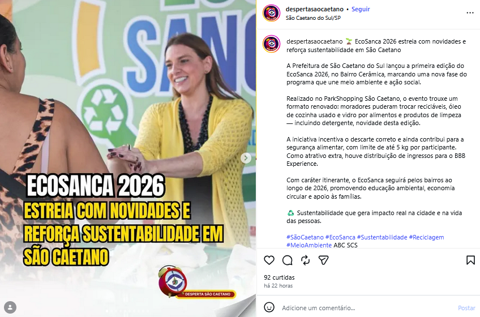Like the post with the heart icon

[x=269, y=260]
